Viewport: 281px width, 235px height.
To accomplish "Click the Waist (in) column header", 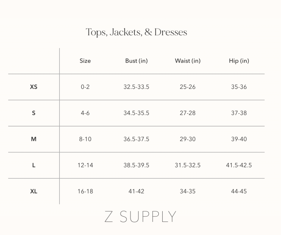I will (x=187, y=61).
